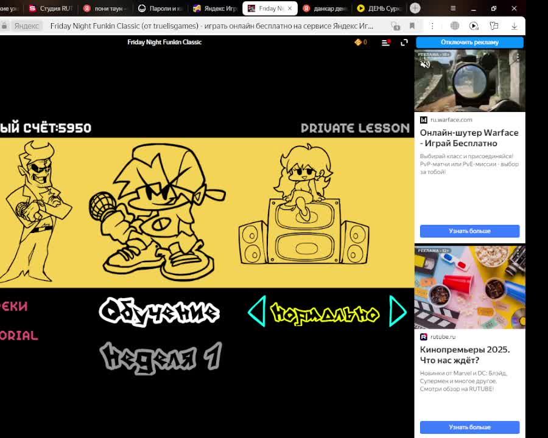Click the Warface ad description text
Viewport: 548px width, 438px height.
click(x=469, y=164)
